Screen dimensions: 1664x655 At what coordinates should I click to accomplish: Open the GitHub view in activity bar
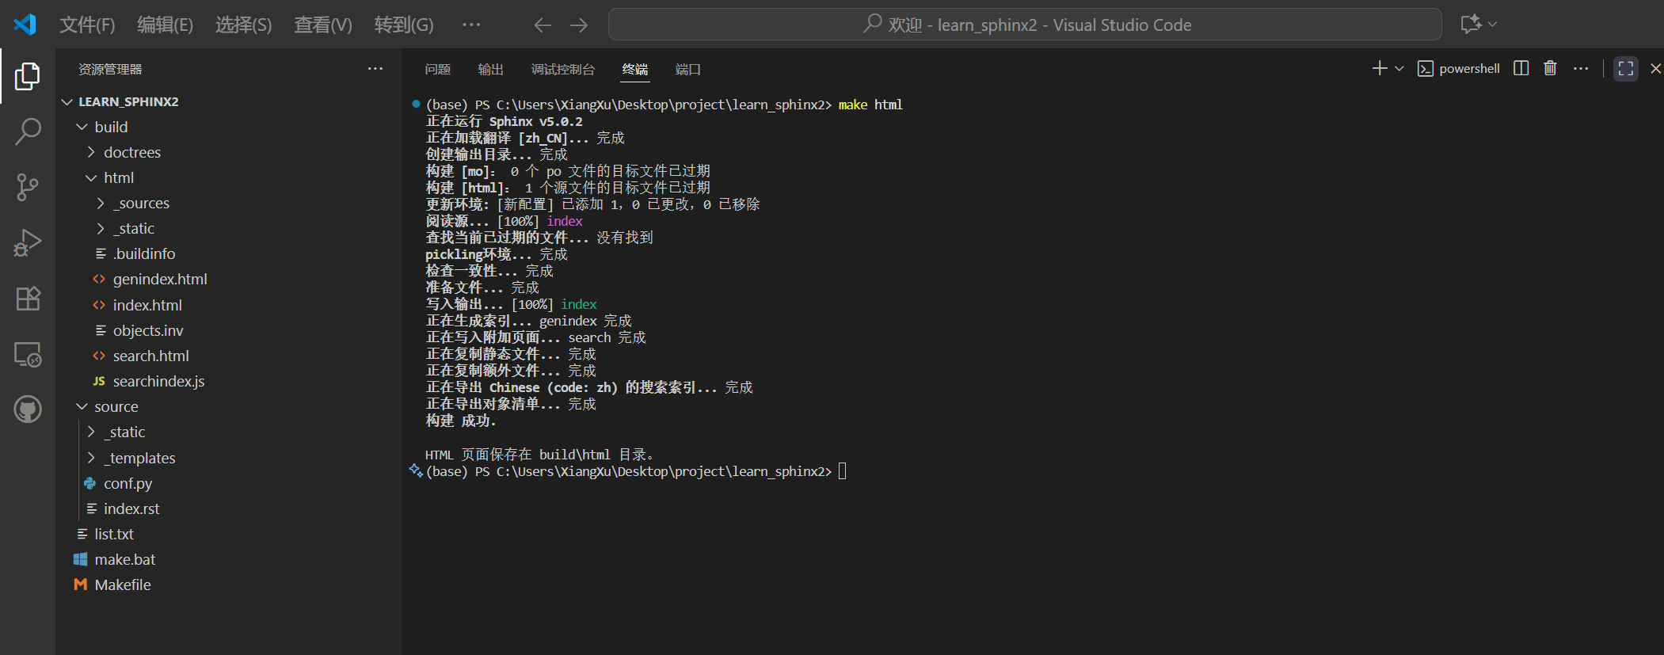pyautogui.click(x=28, y=409)
